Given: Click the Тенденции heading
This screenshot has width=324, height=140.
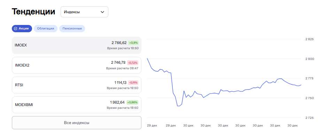Looking at the screenshot, I should click(33, 11).
